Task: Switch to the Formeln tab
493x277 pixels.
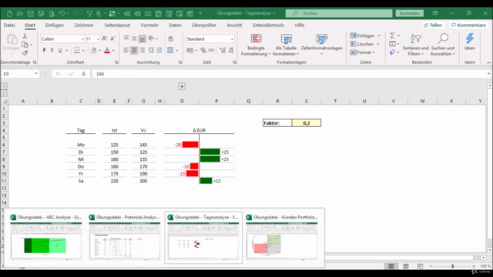Action: [x=149, y=25]
